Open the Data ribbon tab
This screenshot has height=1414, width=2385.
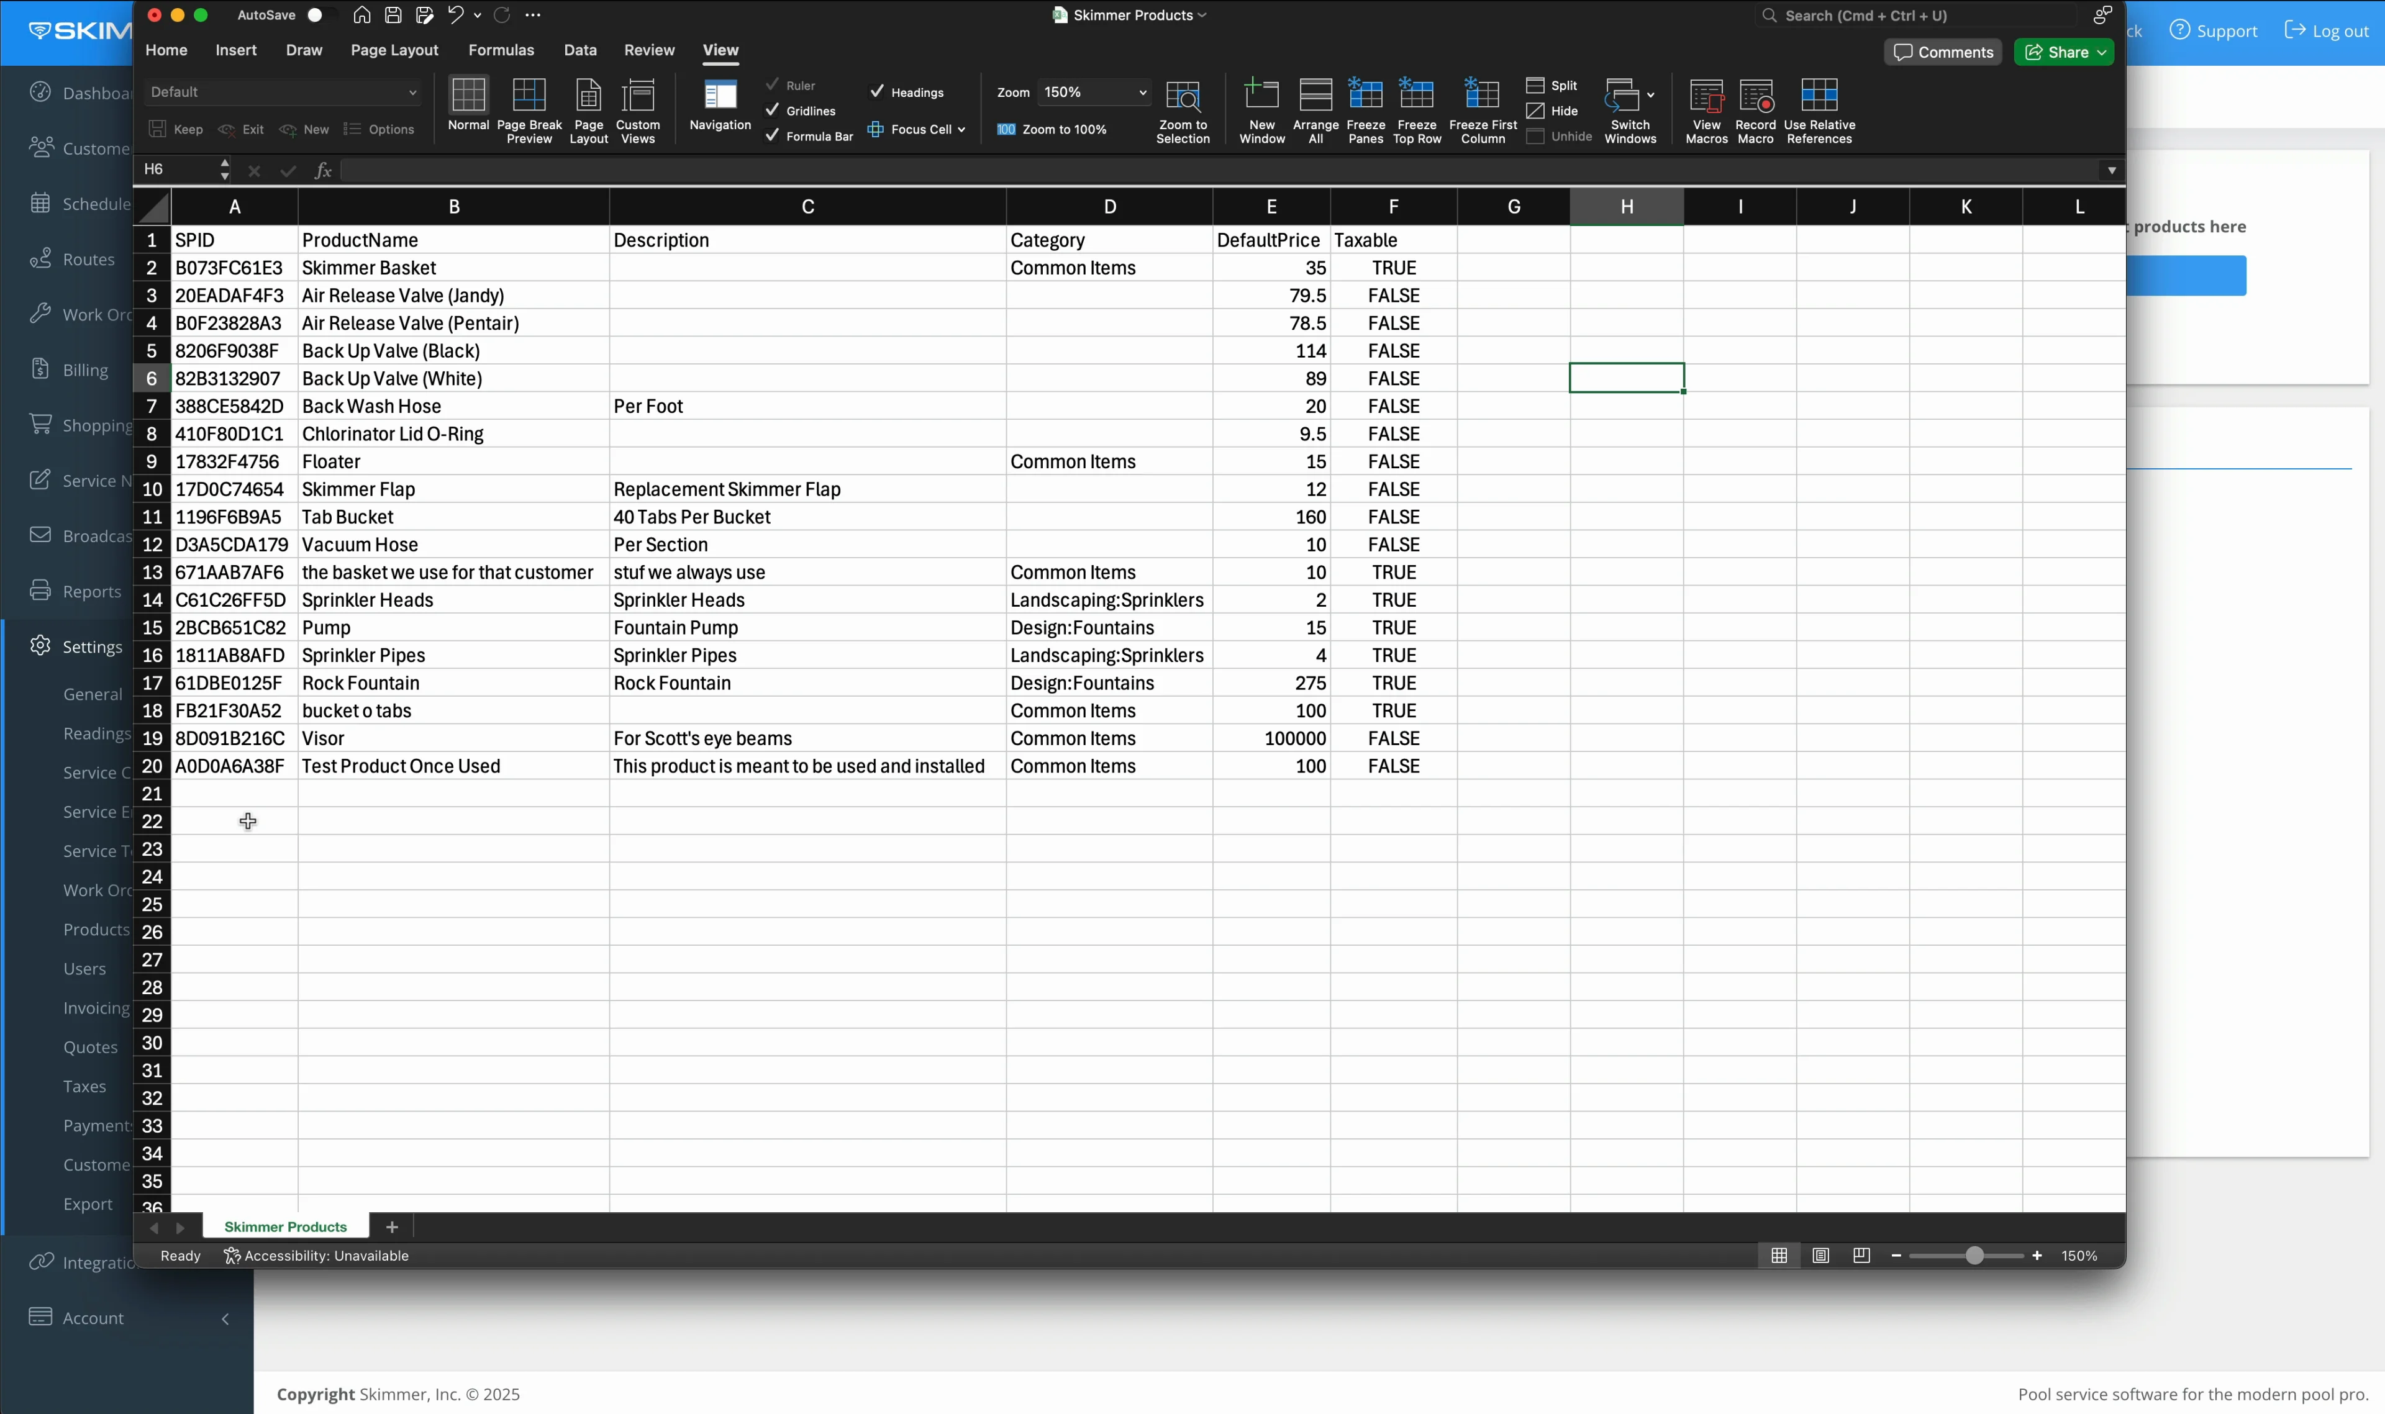[x=579, y=50]
